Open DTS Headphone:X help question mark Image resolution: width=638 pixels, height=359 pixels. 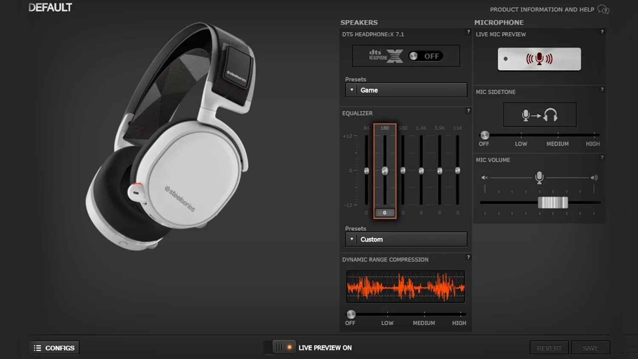coord(468,32)
